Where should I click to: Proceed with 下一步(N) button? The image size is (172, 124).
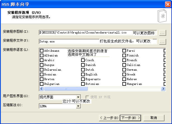tap(130, 118)
